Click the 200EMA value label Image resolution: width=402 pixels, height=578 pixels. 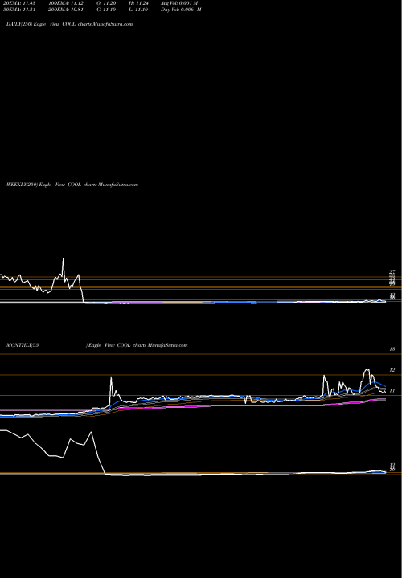pyautogui.click(x=66, y=10)
